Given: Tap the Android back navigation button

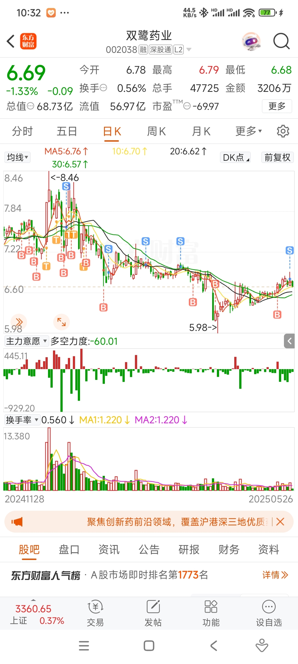Looking at the screenshot, I should (x=214, y=646).
